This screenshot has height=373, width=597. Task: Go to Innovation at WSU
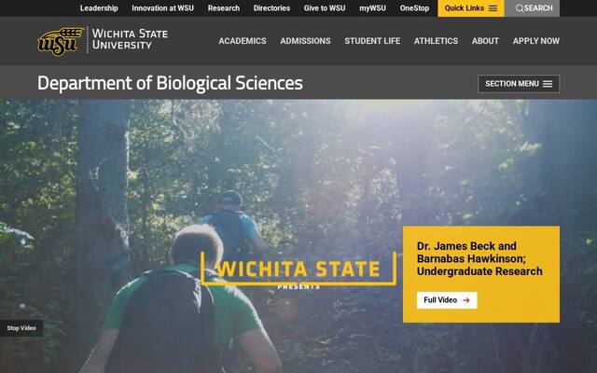click(162, 8)
